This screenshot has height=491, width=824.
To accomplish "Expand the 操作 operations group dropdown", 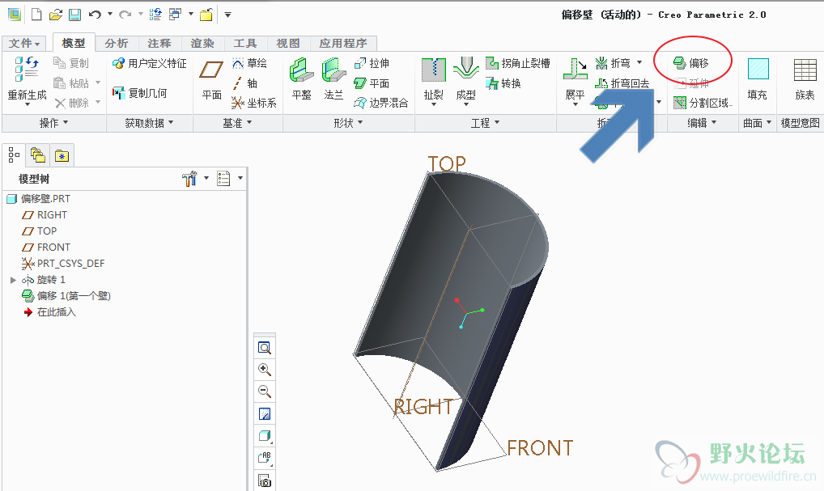I will pos(54,123).
